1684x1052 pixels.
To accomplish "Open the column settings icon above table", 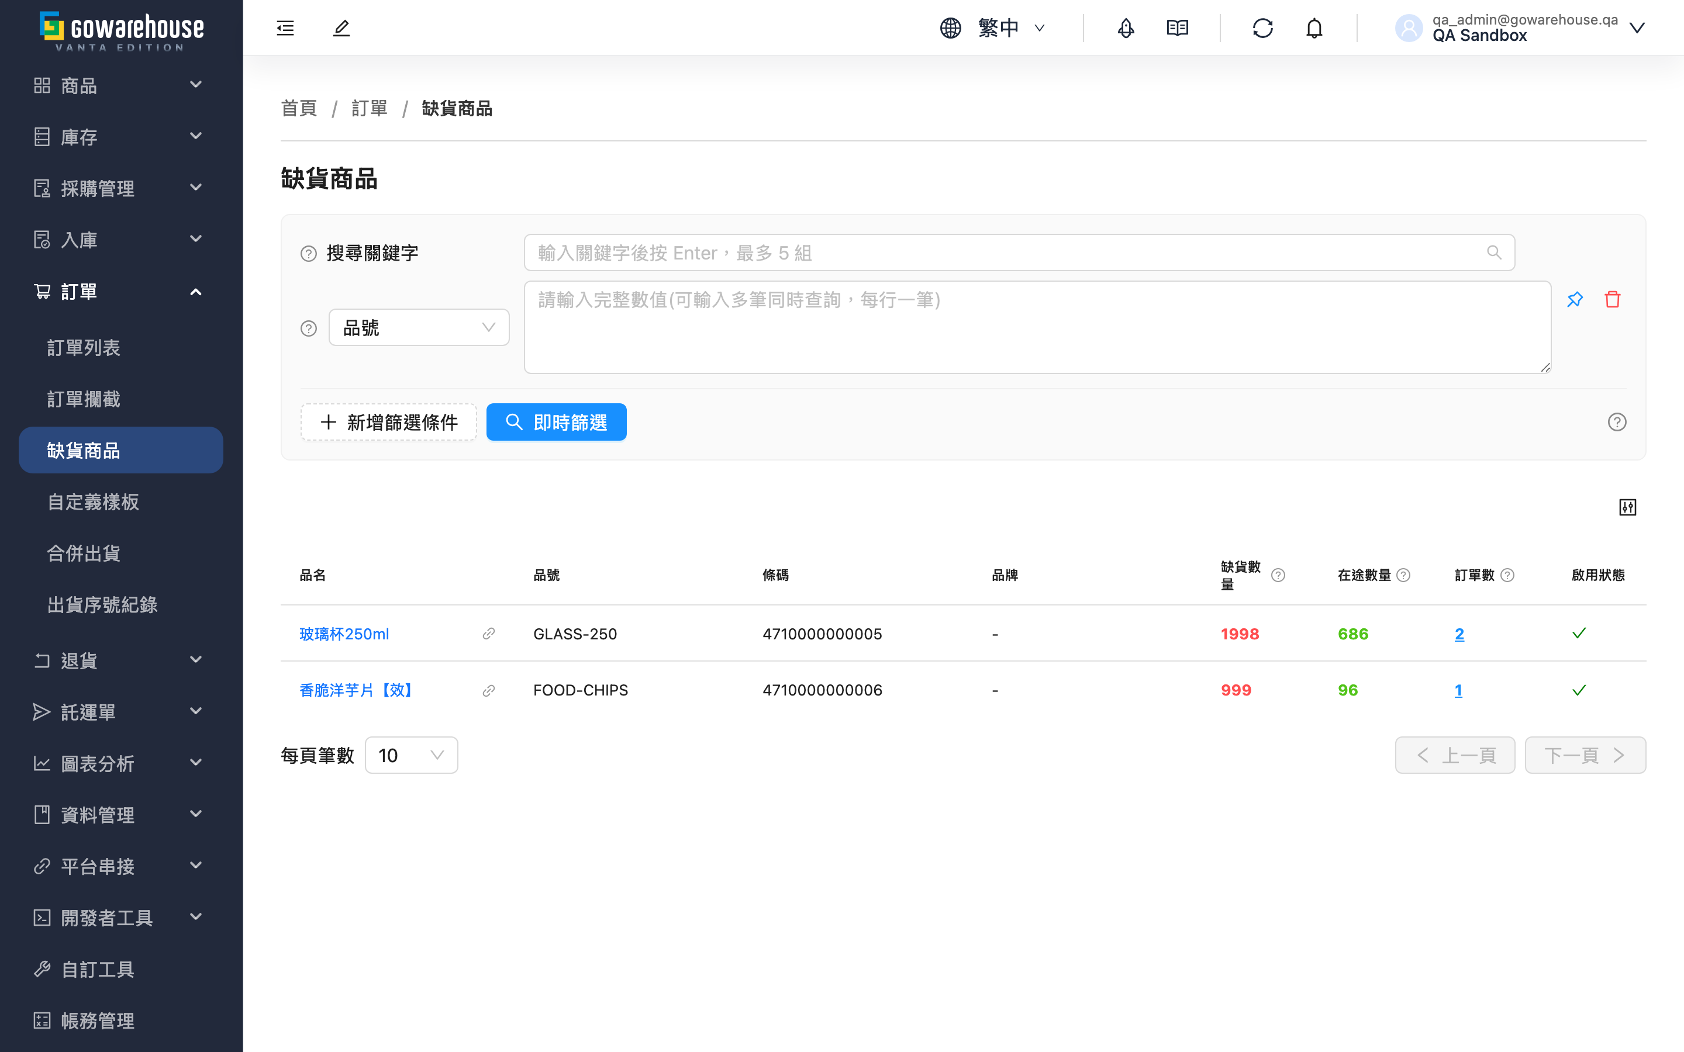I will coord(1627,507).
